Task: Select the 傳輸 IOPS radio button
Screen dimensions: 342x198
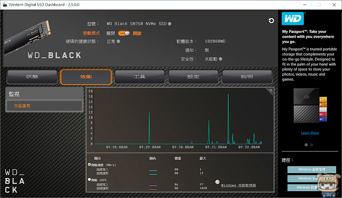Action: click(x=89, y=179)
